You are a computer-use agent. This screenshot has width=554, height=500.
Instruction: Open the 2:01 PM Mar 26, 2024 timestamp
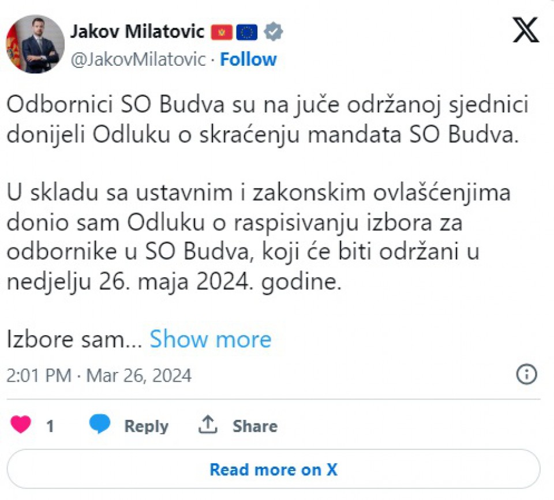coord(99,376)
